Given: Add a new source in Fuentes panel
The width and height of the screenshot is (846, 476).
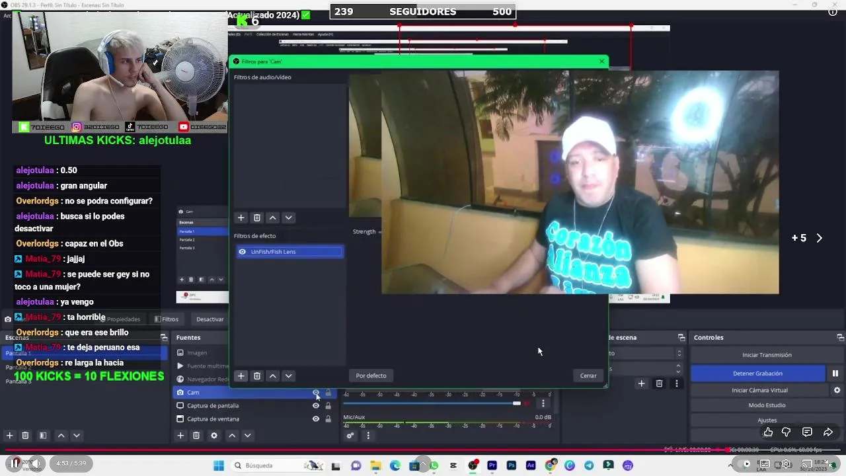Looking at the screenshot, I should pos(180,435).
